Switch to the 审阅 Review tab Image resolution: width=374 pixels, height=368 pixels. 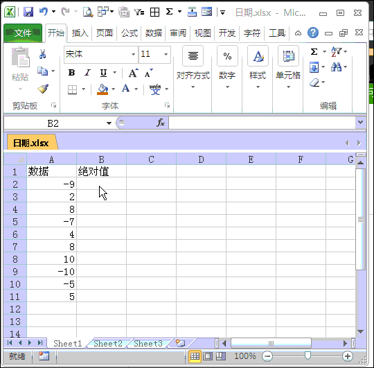(178, 33)
